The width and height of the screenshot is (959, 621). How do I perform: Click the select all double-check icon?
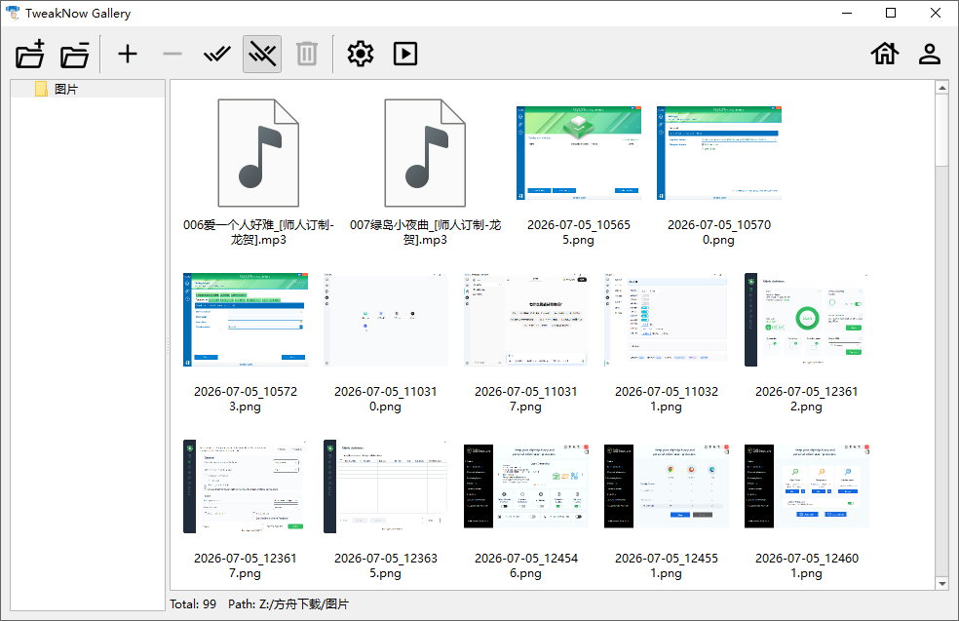click(217, 54)
